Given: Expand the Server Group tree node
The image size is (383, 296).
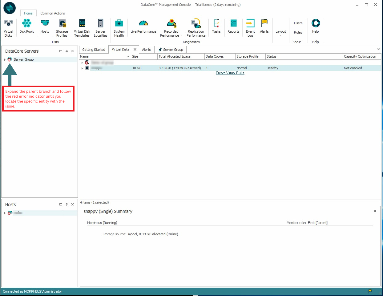Looking at the screenshot, I should point(5,60).
